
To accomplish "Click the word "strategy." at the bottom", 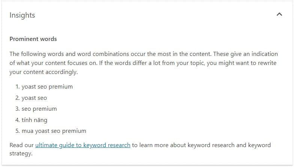I will [21, 153].
